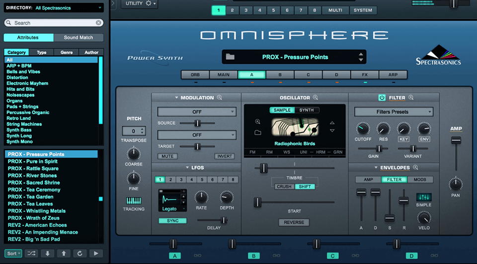Switch to the ORB tab
The height and width of the screenshot is (264, 477).
(x=195, y=75)
